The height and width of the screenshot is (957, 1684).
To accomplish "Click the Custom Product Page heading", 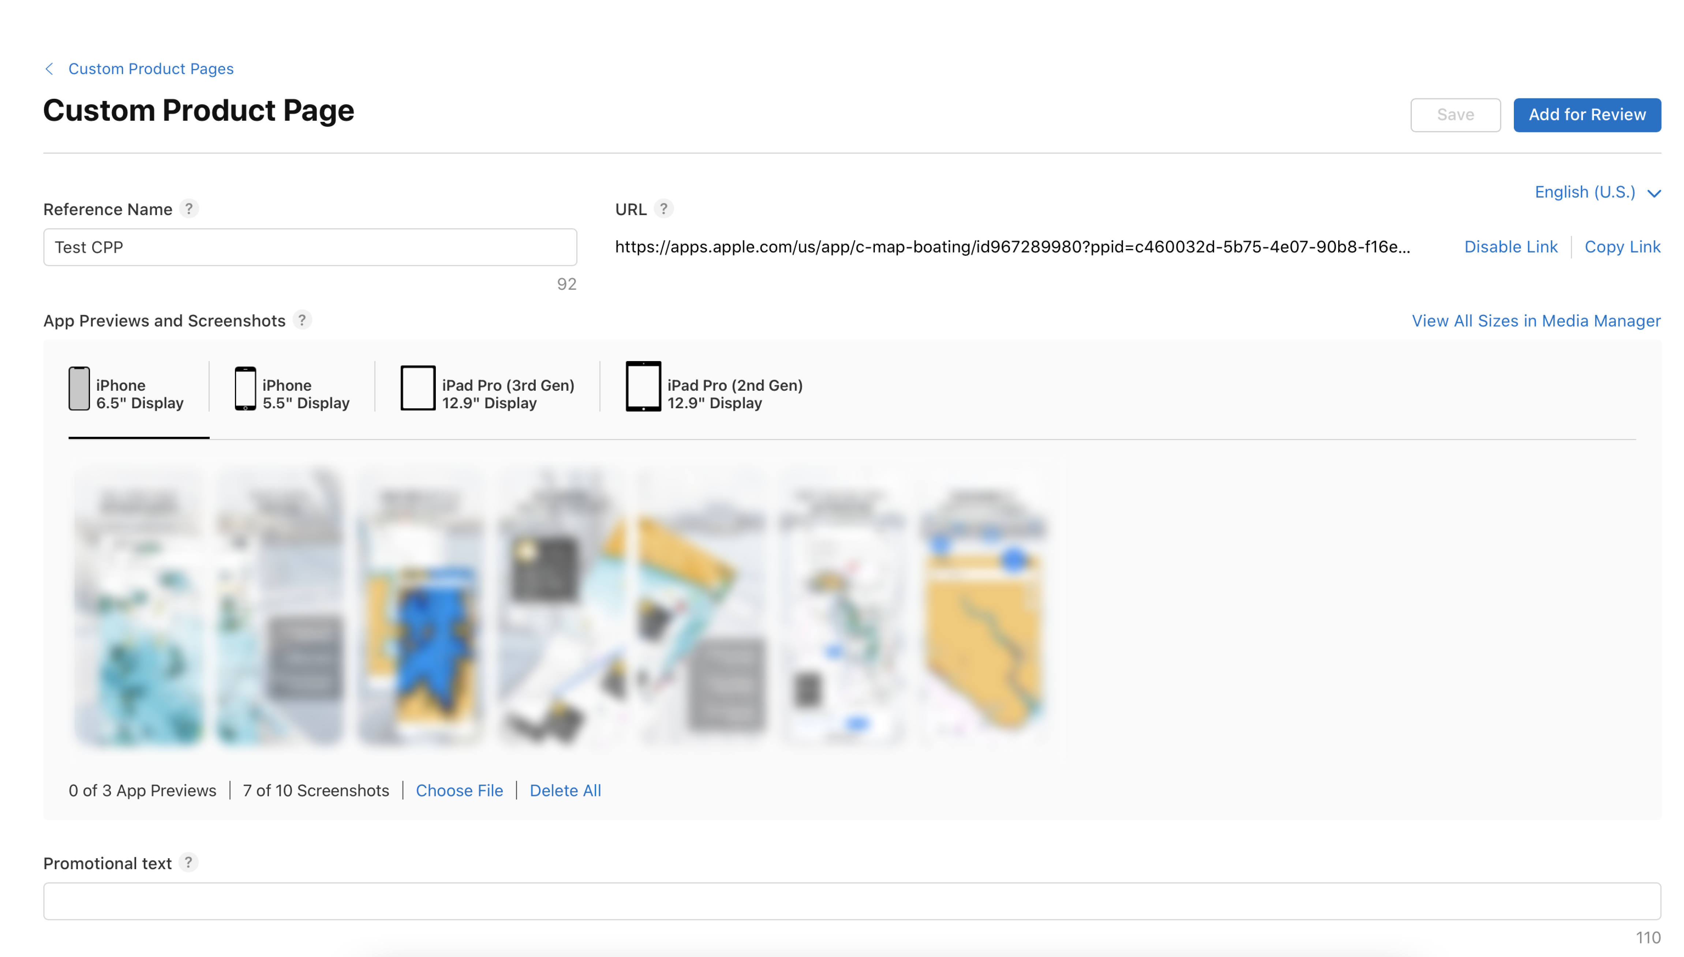I will tap(198, 110).
